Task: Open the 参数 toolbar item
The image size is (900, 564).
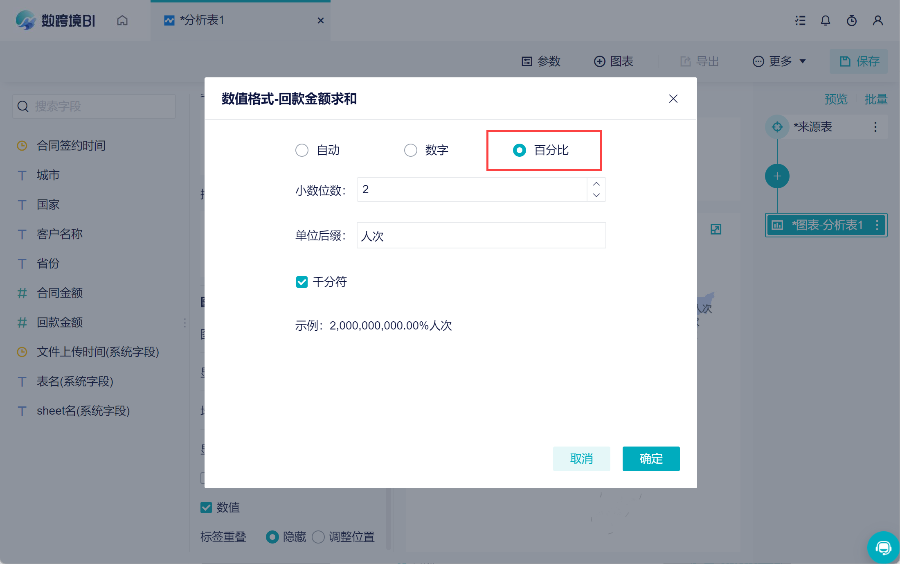Action: 541,61
